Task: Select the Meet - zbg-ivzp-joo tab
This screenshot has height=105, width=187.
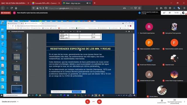Action: point(73,3)
